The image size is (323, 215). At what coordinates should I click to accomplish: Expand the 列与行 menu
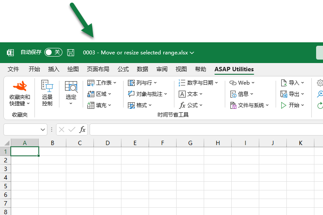142,83
